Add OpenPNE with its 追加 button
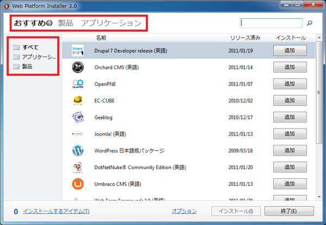The width and height of the screenshot is (326, 225). (x=290, y=84)
